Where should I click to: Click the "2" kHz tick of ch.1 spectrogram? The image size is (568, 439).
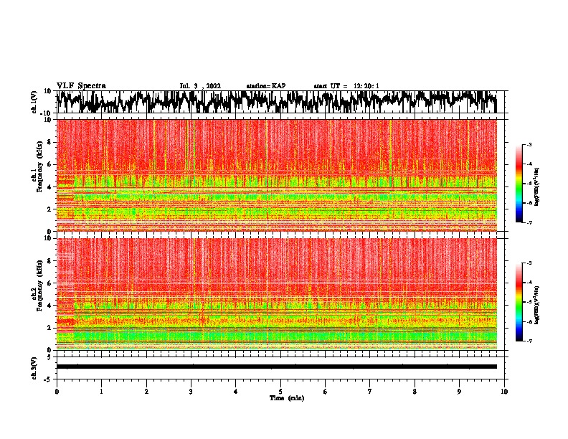click(49, 209)
